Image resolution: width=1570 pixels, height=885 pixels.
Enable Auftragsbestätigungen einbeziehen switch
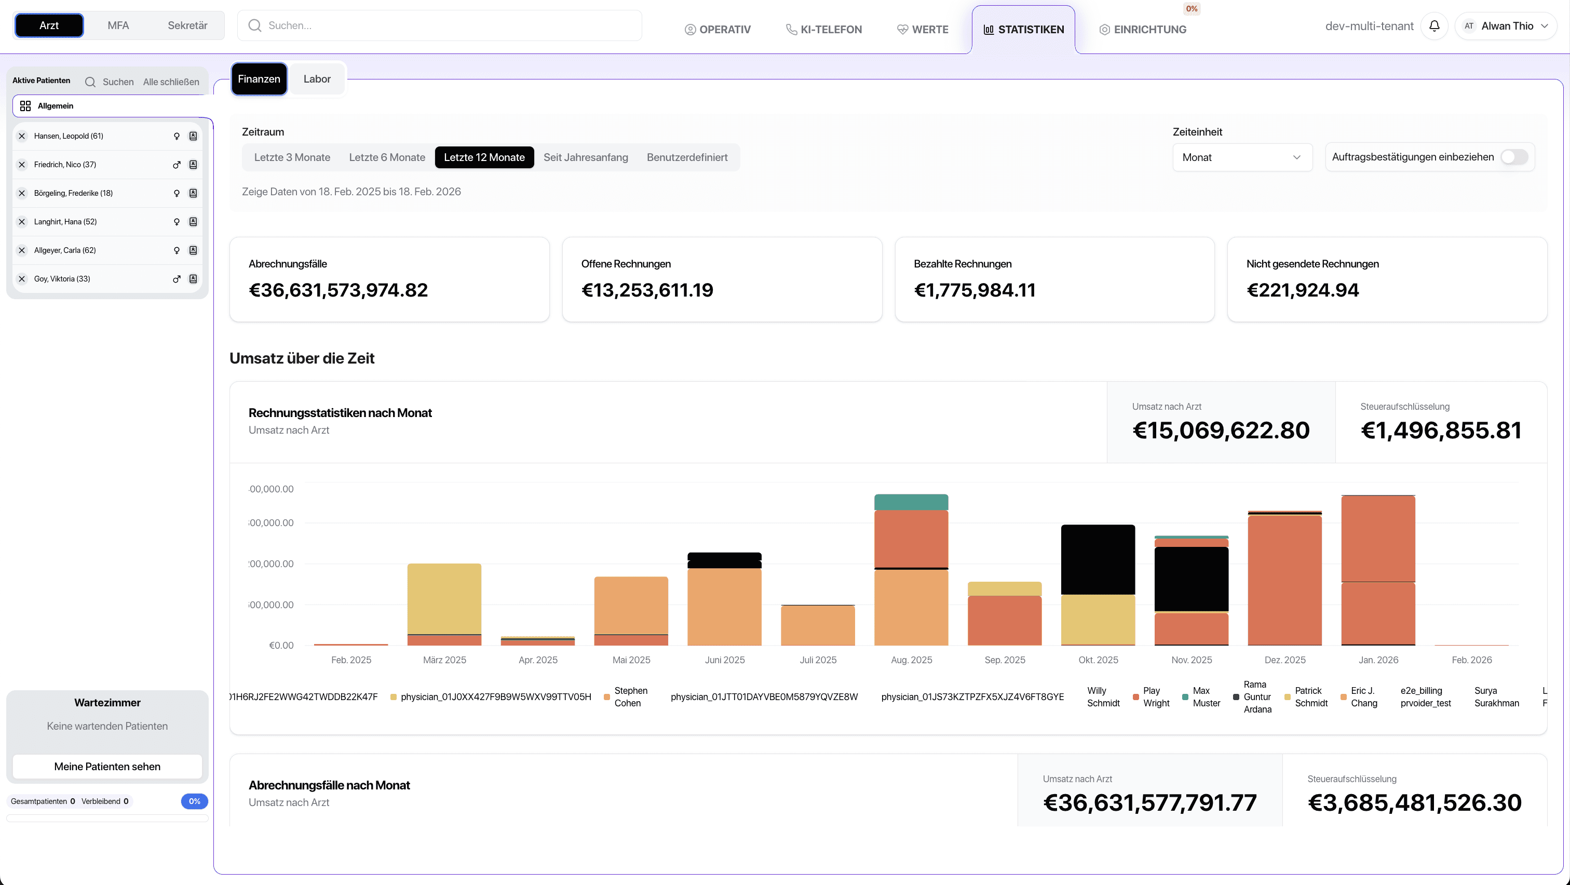point(1514,157)
